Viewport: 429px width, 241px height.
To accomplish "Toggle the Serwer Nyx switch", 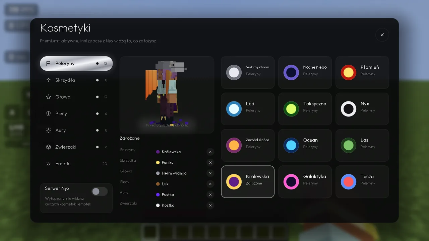I will coord(100,191).
